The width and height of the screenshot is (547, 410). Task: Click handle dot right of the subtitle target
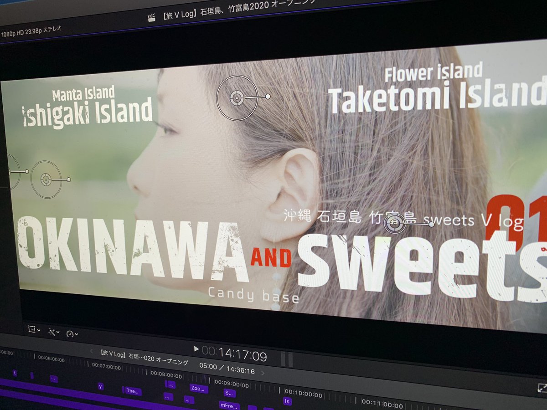(431, 224)
